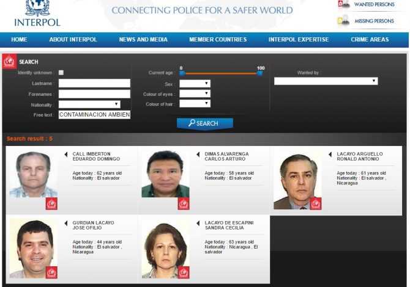Click the blue SEARCH button
This screenshot has height=287, width=410.
click(205, 123)
